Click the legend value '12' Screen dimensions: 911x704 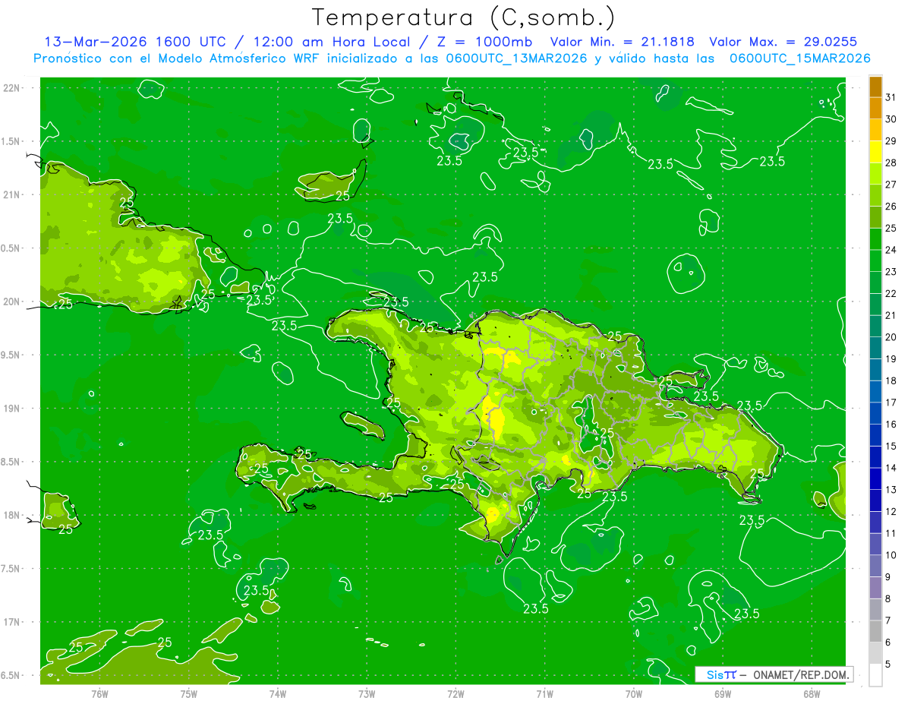tap(891, 512)
